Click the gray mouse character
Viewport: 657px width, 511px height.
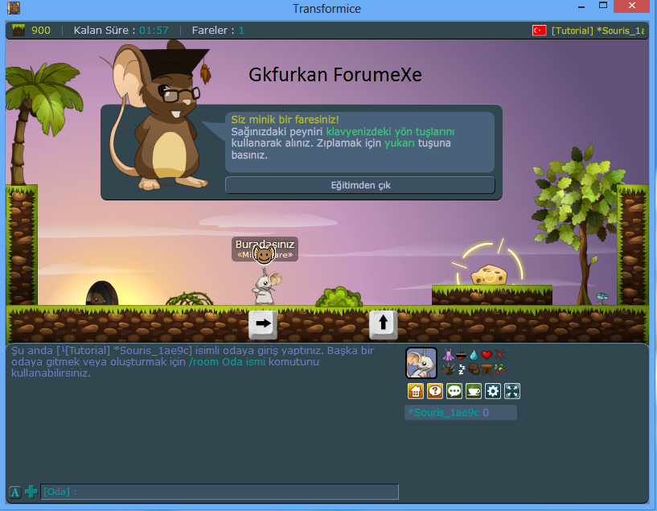pos(266,287)
